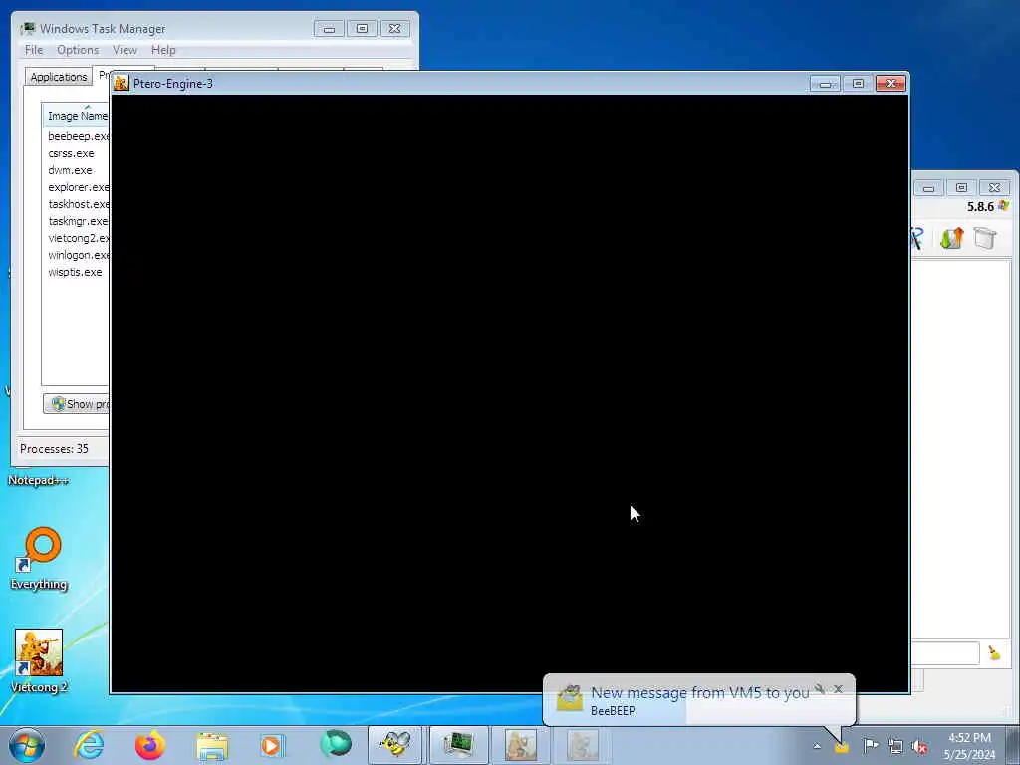Click the Notepad++ desktop shortcut label
1020x765 pixels.
pos(38,481)
